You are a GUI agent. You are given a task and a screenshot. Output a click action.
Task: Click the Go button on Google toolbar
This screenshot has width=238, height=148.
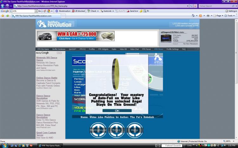pos(40,11)
